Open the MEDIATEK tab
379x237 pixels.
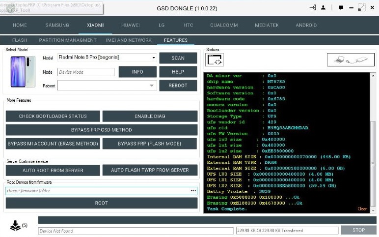click(x=267, y=25)
